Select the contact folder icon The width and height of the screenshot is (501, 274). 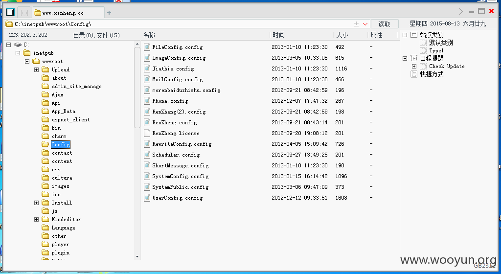(x=46, y=153)
